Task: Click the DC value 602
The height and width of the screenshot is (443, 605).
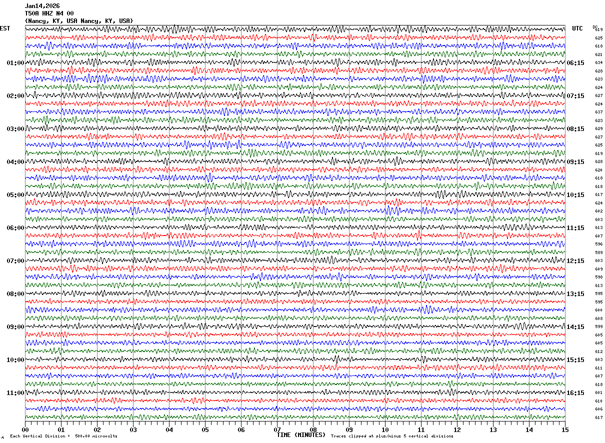Action: (598, 211)
